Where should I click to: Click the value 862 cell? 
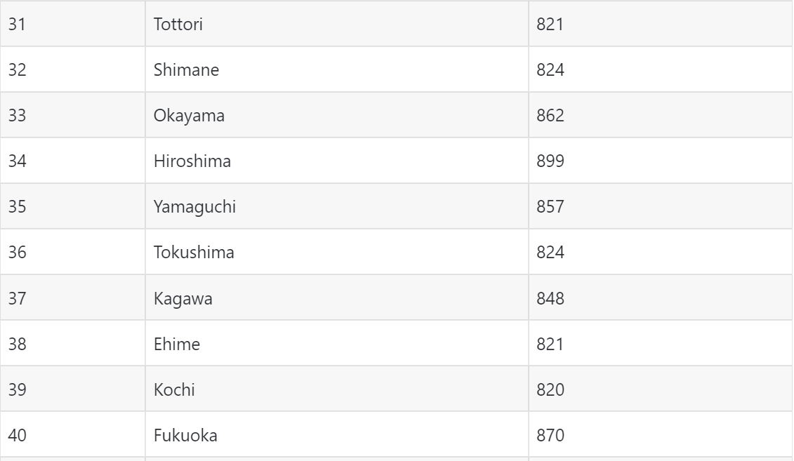(661, 115)
